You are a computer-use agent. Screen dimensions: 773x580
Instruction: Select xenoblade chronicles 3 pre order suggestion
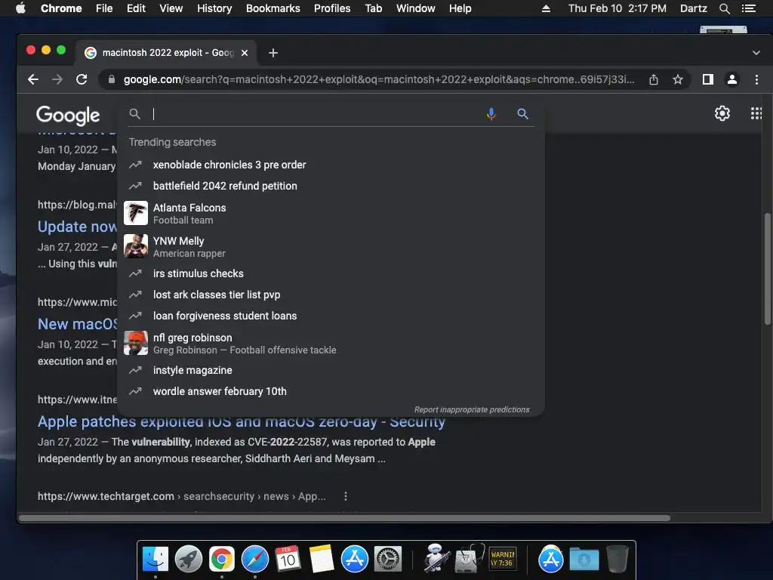[x=331, y=165]
